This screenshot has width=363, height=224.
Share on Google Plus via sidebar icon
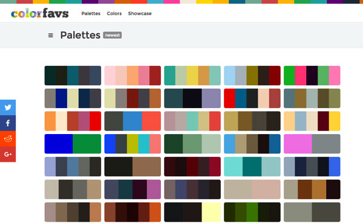8,154
